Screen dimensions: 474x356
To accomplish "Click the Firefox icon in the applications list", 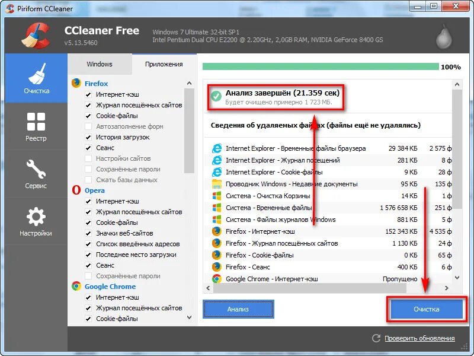I will click(x=76, y=83).
